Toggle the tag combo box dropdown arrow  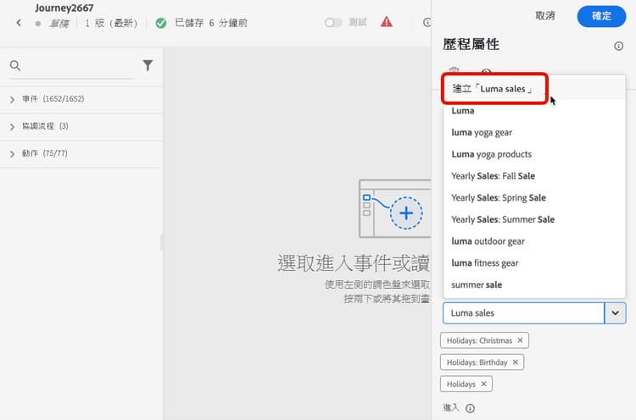click(x=615, y=313)
